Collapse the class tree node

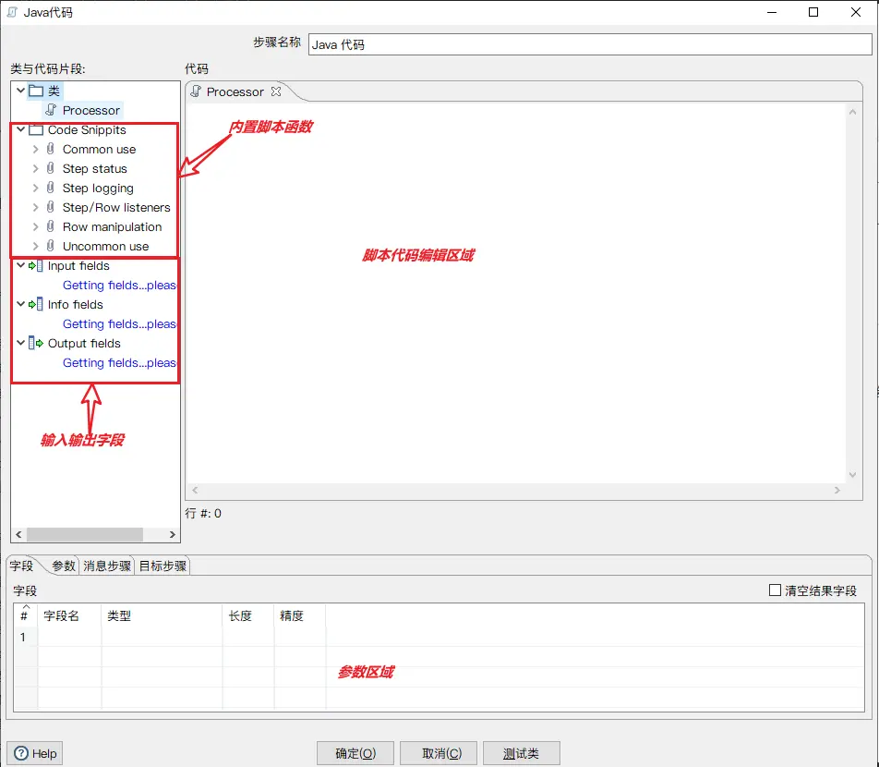tap(20, 91)
